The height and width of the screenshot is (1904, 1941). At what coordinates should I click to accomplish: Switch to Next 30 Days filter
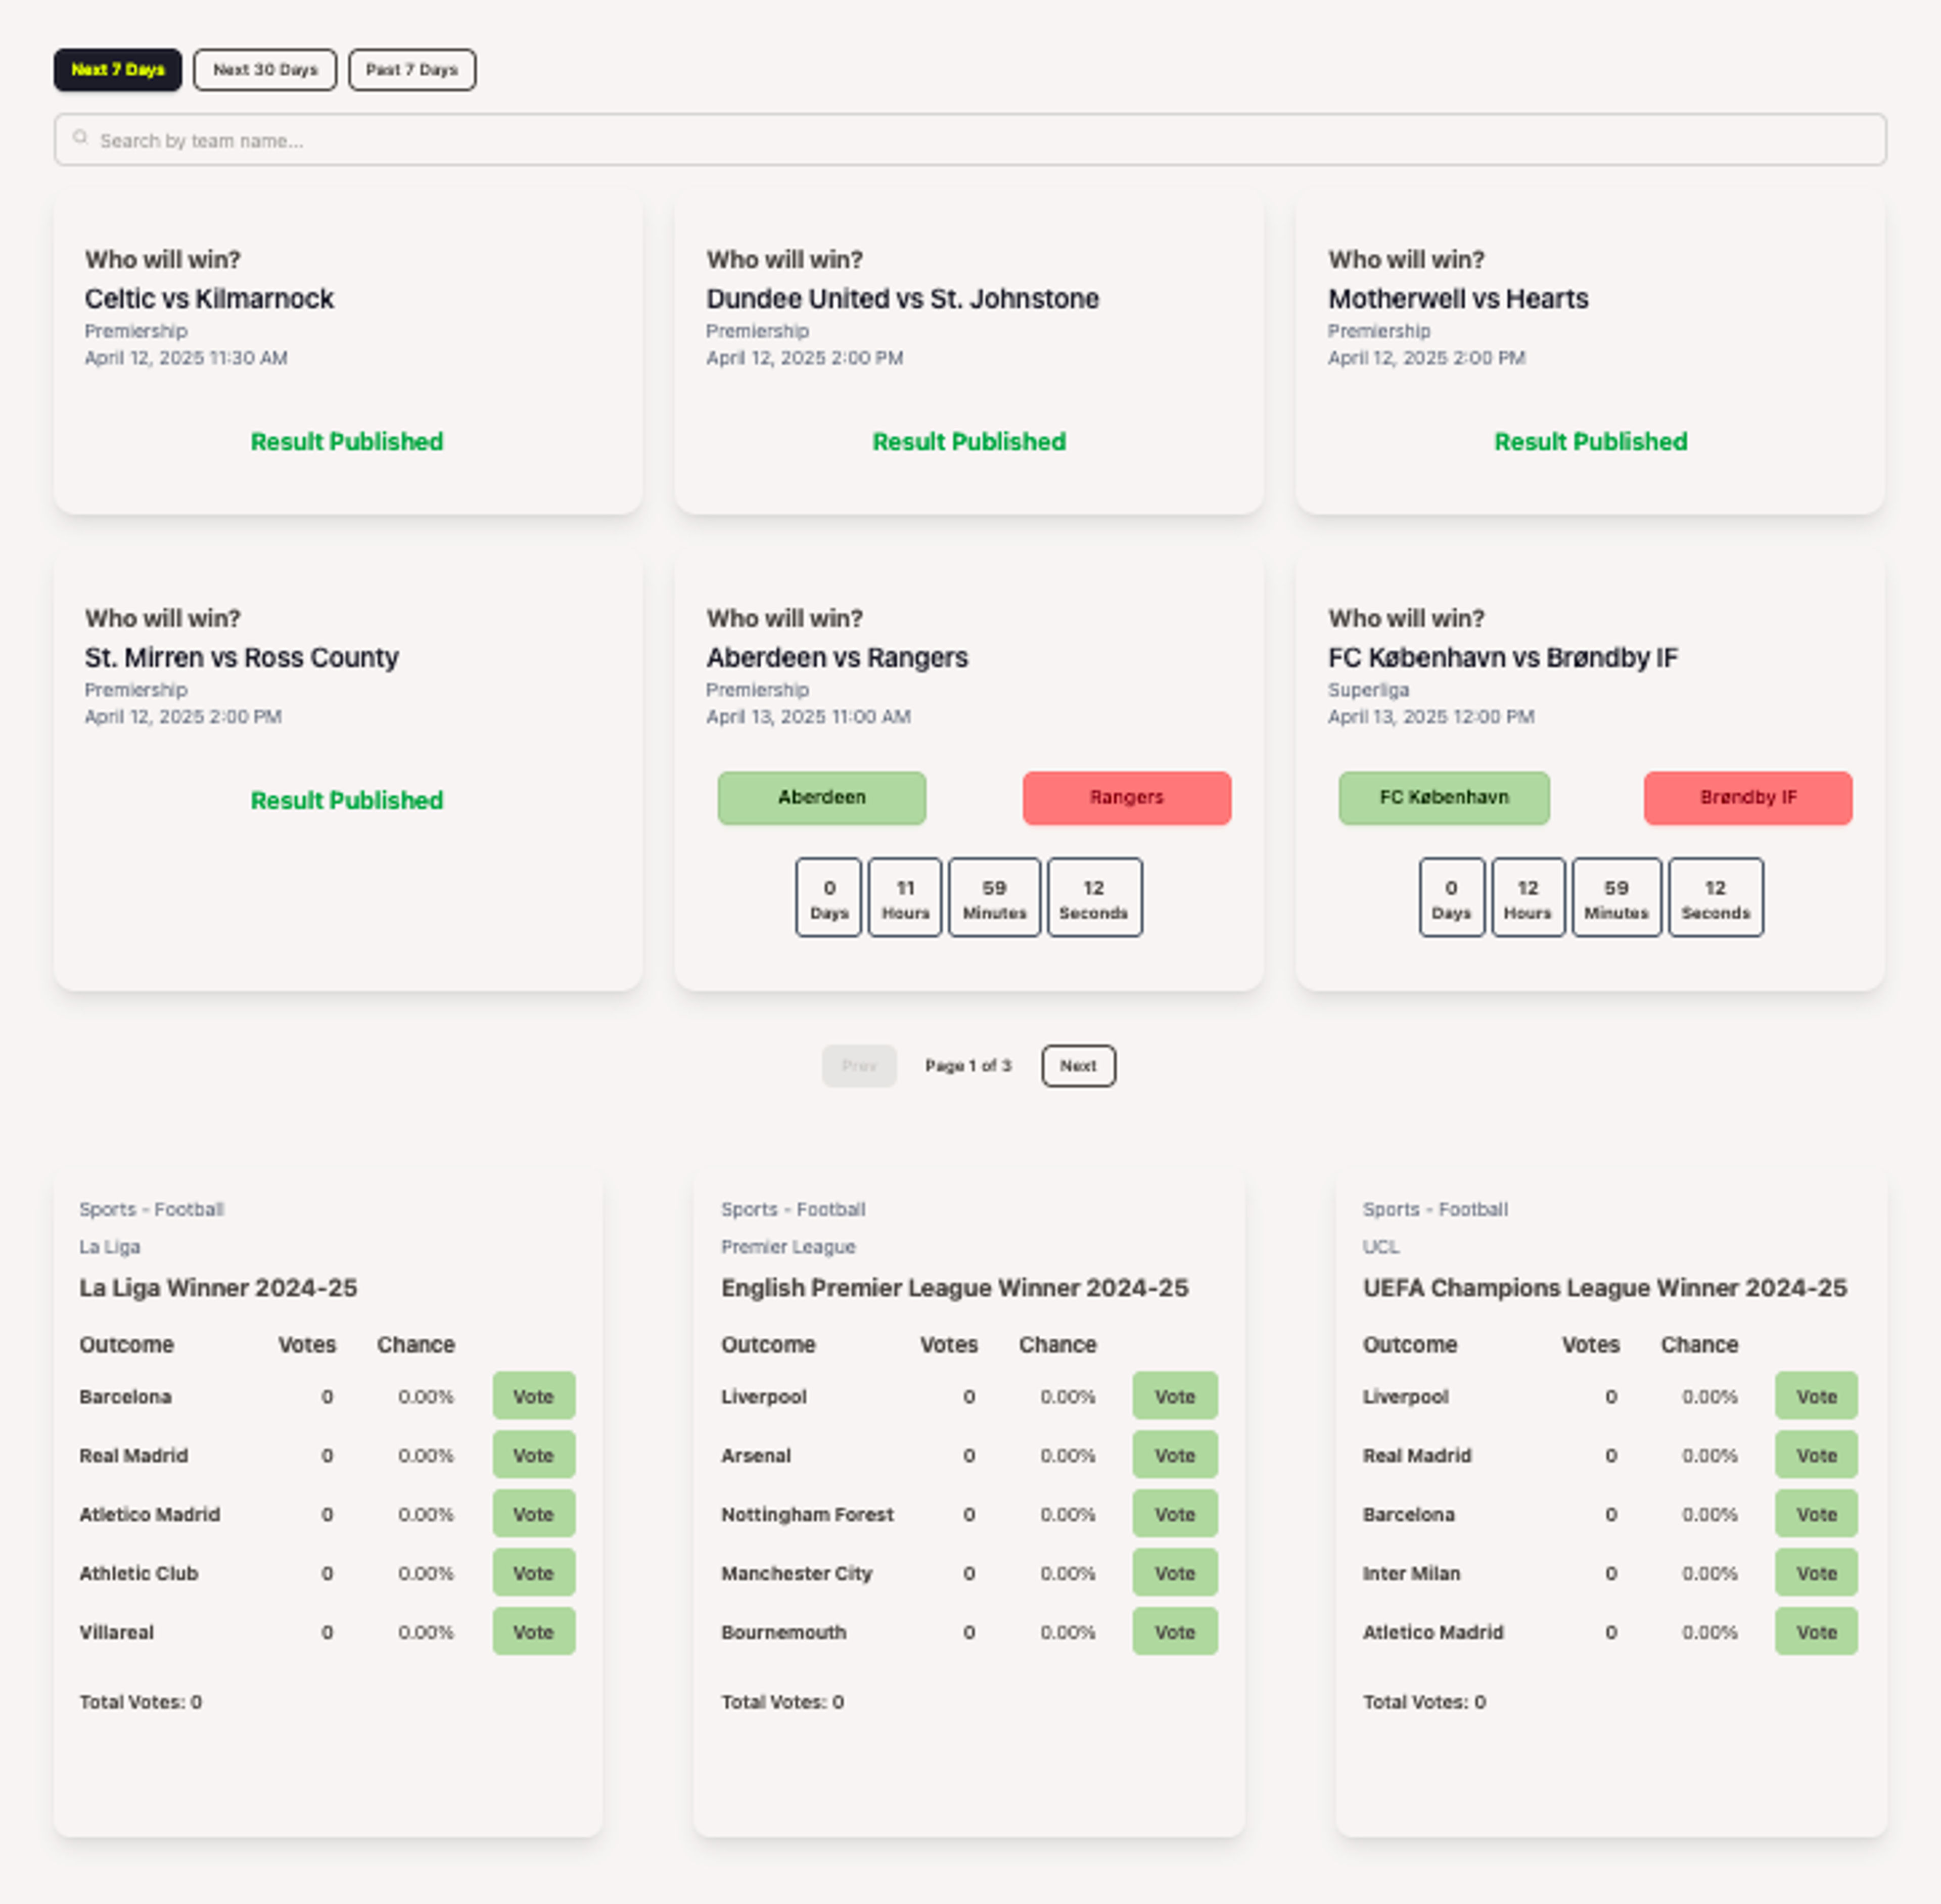[265, 70]
